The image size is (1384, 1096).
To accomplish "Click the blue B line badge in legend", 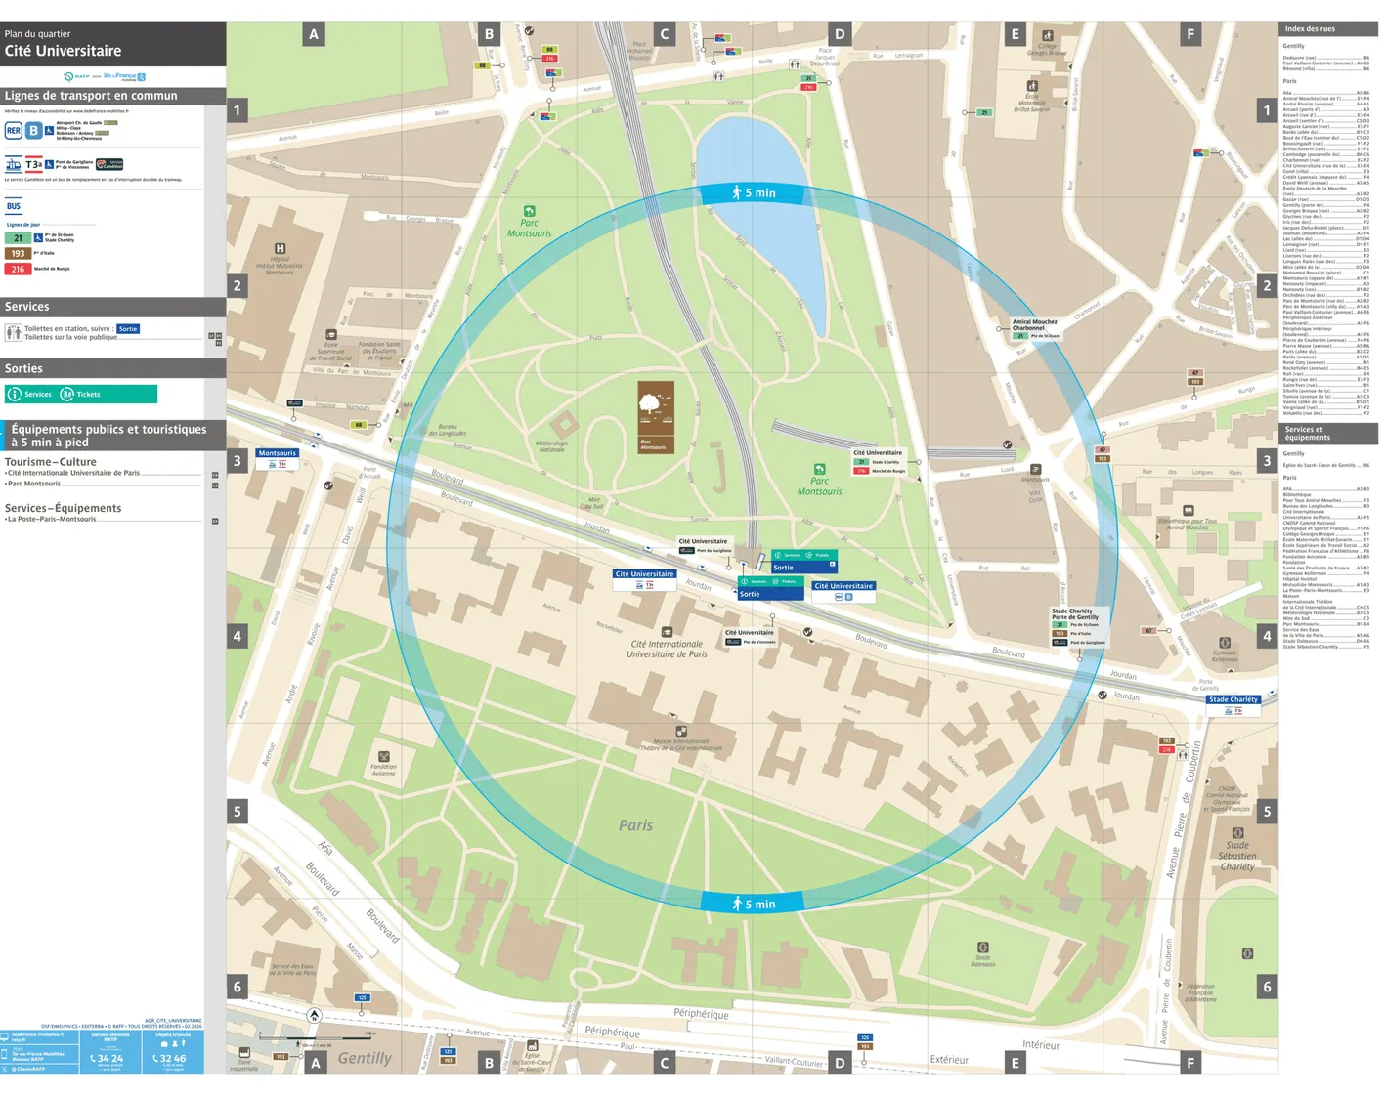I will (34, 130).
